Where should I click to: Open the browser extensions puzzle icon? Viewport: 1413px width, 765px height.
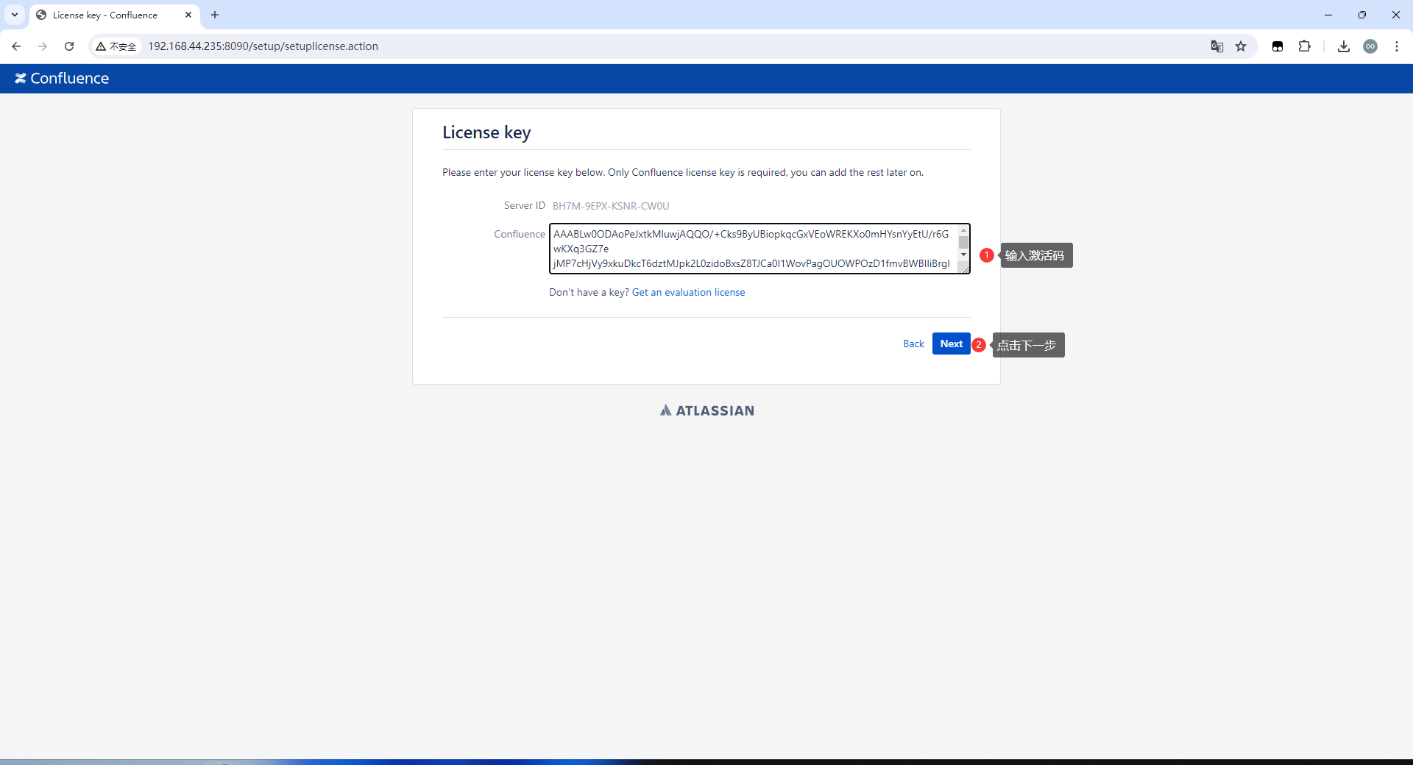1304,46
